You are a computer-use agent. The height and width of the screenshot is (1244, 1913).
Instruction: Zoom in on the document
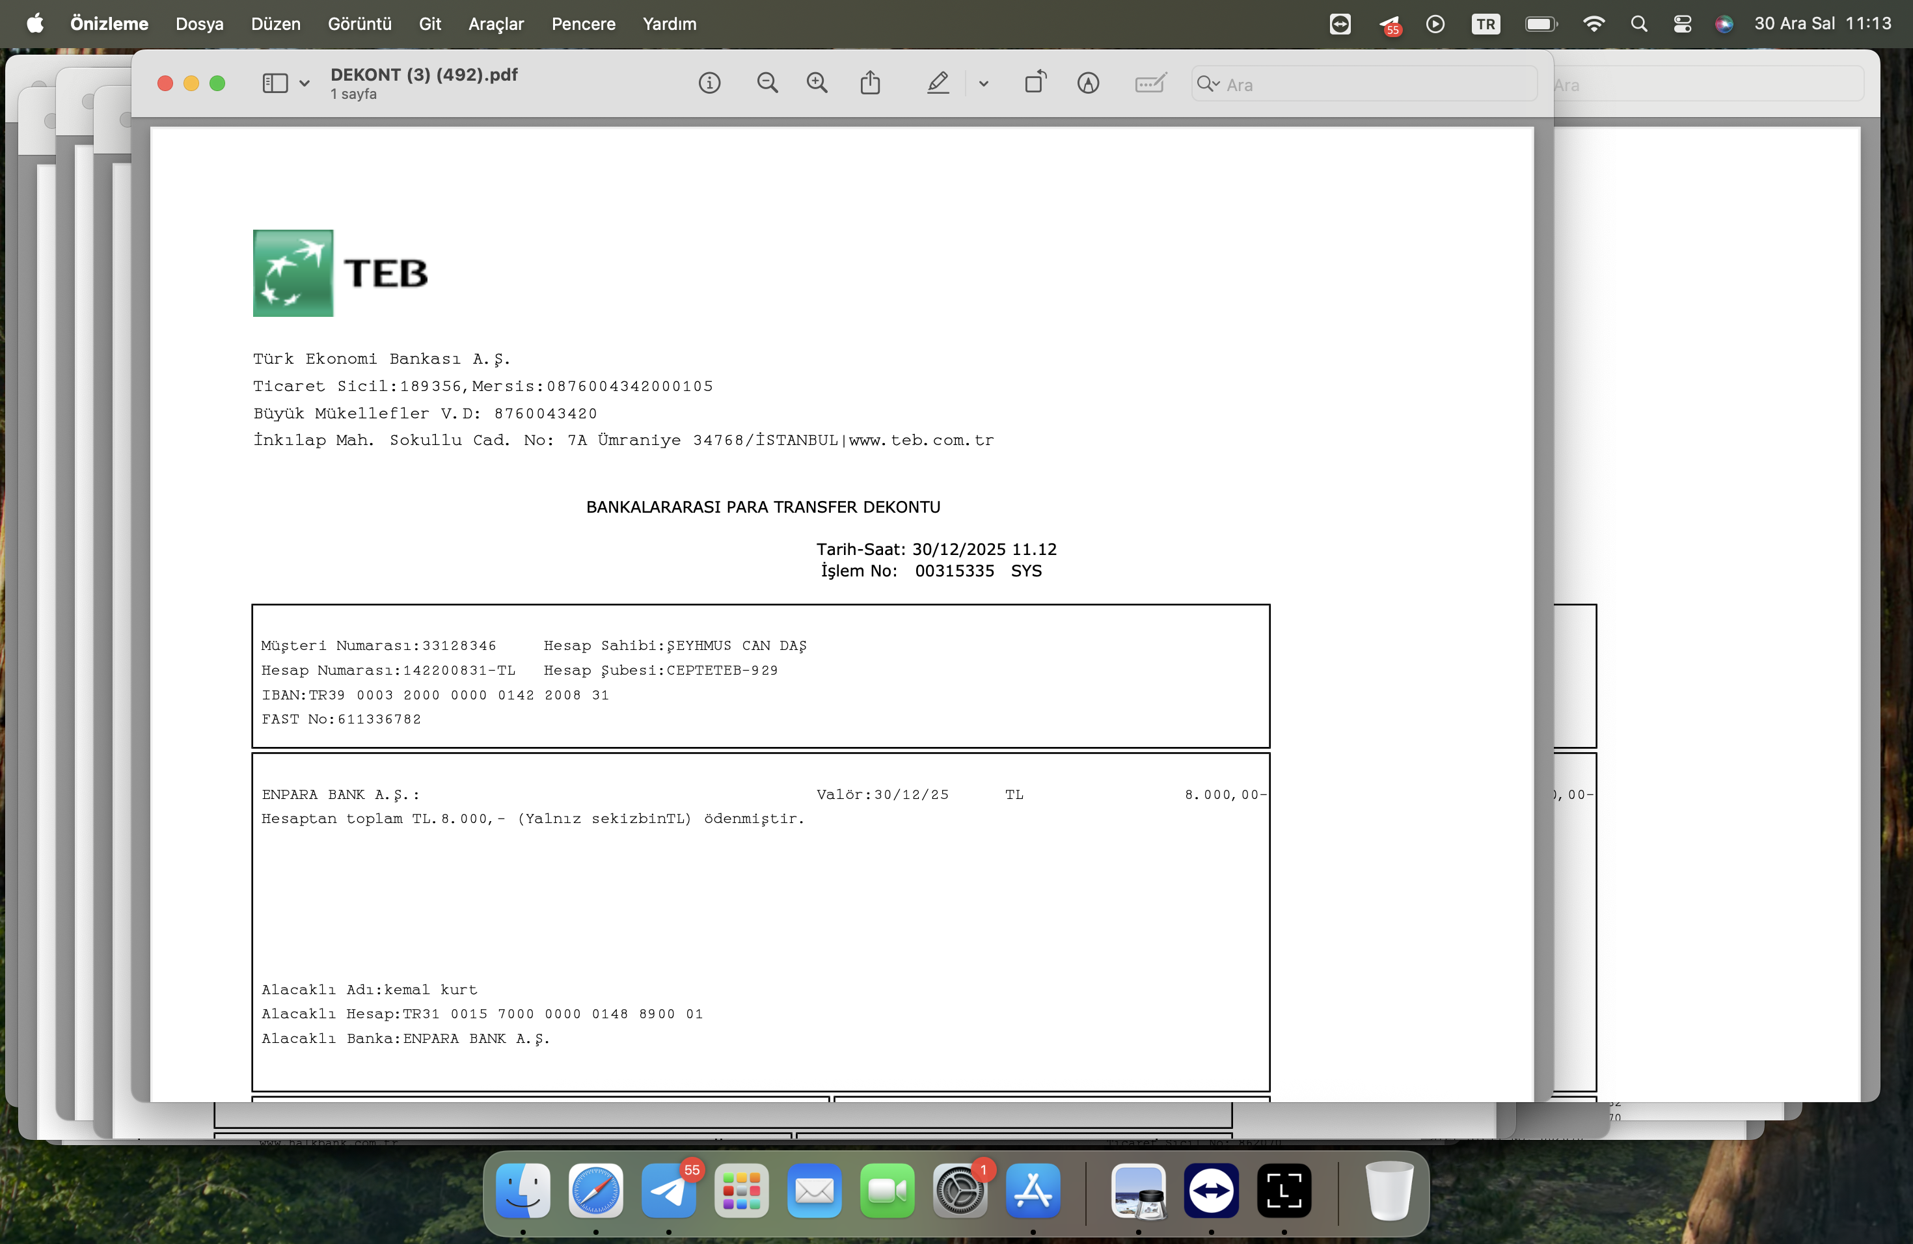tap(817, 83)
